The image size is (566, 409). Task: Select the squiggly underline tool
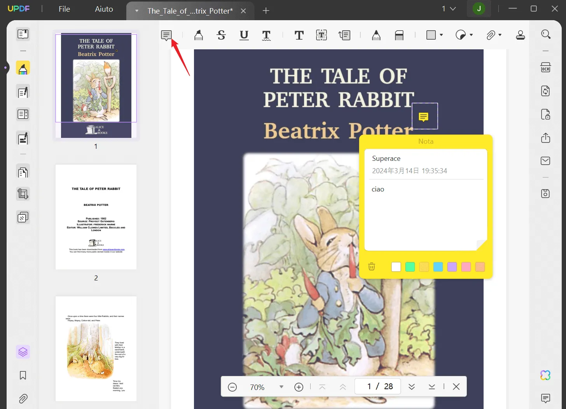point(266,35)
